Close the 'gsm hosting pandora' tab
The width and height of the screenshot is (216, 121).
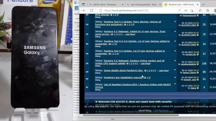tap(160, 4)
